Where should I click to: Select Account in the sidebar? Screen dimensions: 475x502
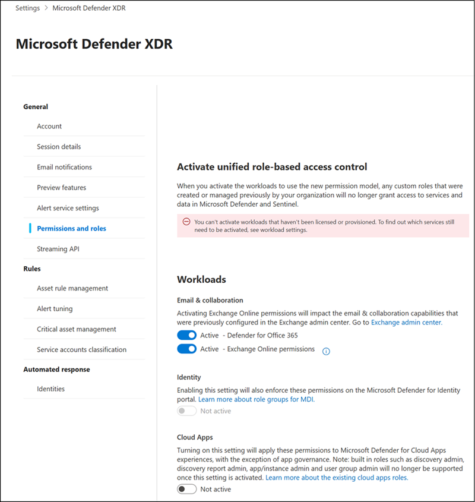click(49, 126)
